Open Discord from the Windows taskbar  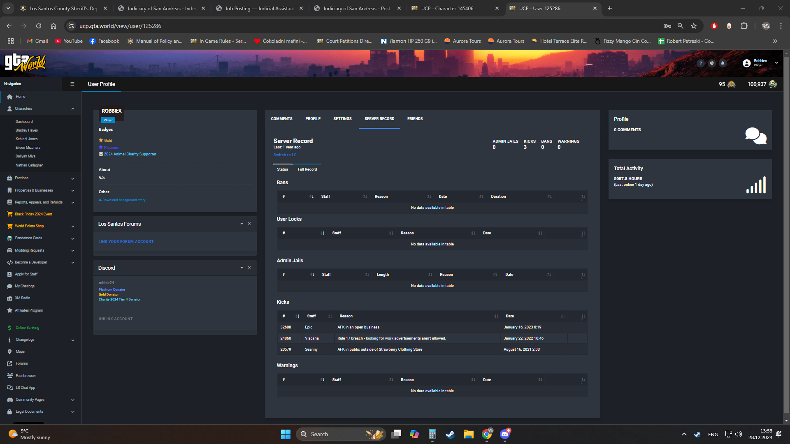[x=505, y=434]
